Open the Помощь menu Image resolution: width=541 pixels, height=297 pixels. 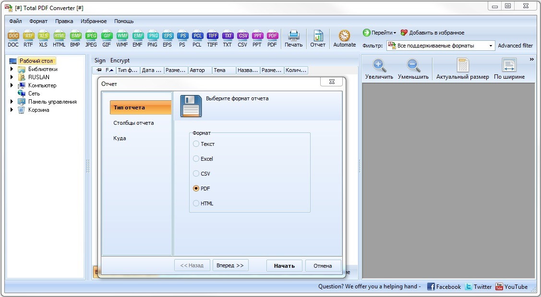(124, 21)
